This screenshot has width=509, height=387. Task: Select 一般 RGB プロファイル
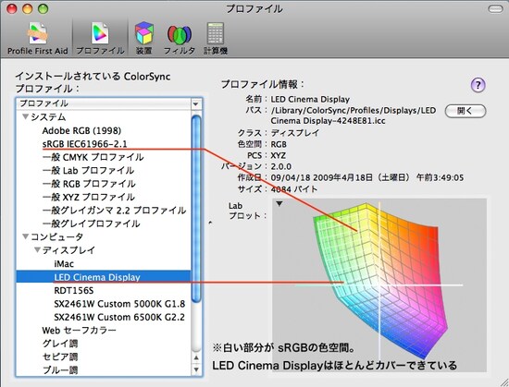(89, 184)
